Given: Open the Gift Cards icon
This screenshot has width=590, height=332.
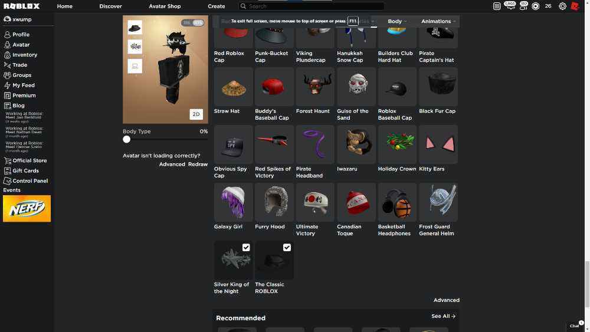Looking at the screenshot, I should tap(7, 170).
